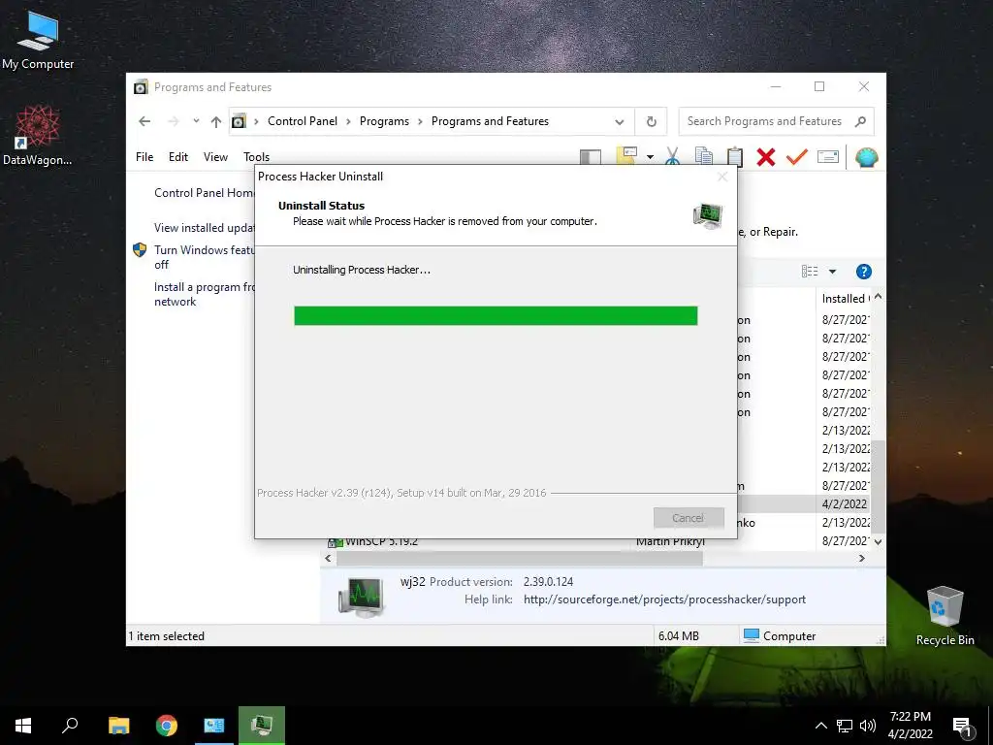
Task: Click the product version 2.39.0.124 text
Action: [x=548, y=582]
